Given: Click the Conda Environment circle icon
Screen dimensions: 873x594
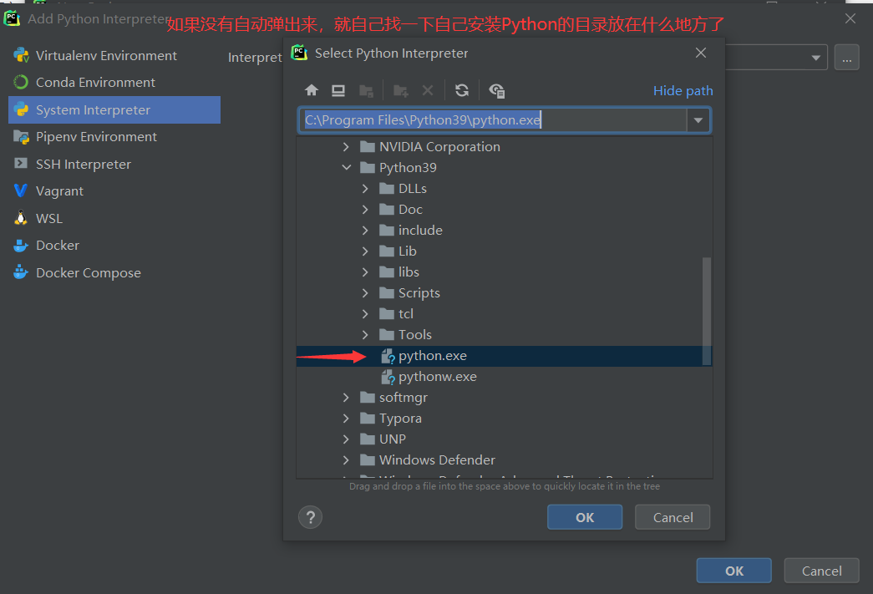Looking at the screenshot, I should click(x=21, y=82).
